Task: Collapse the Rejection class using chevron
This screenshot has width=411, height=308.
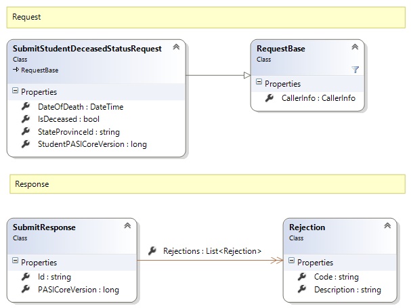Action: pos(387,227)
